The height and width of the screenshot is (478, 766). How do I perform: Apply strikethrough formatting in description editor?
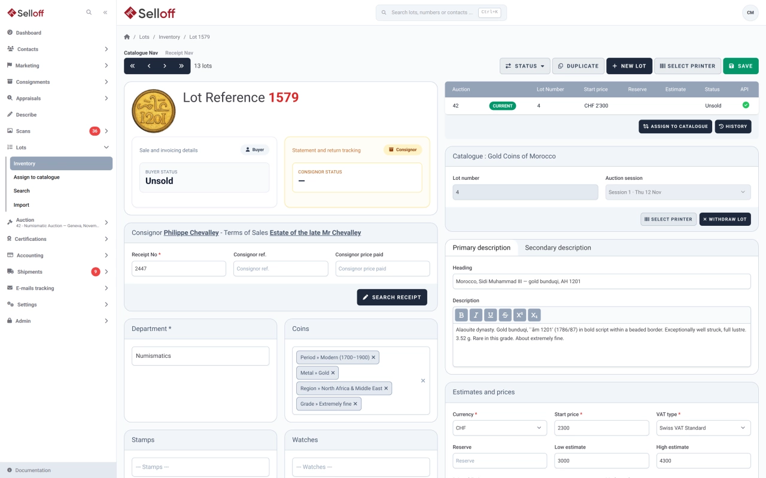point(505,315)
